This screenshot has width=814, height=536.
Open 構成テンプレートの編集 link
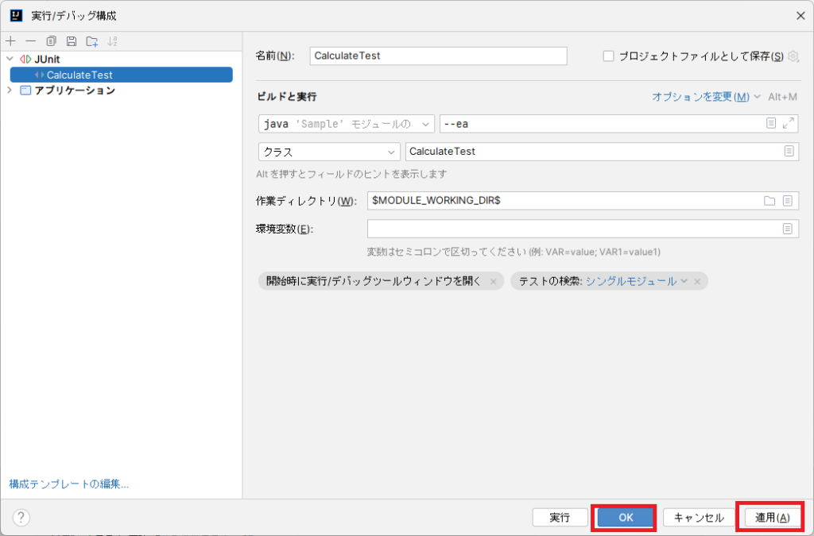69,484
